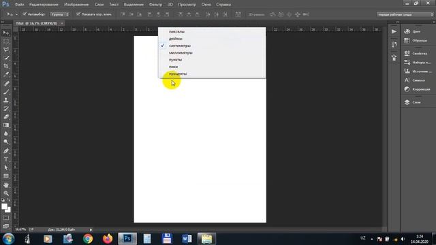The image size is (436, 245).
Task: Open the Справка menu
Action: pyautogui.click(x=223, y=5)
